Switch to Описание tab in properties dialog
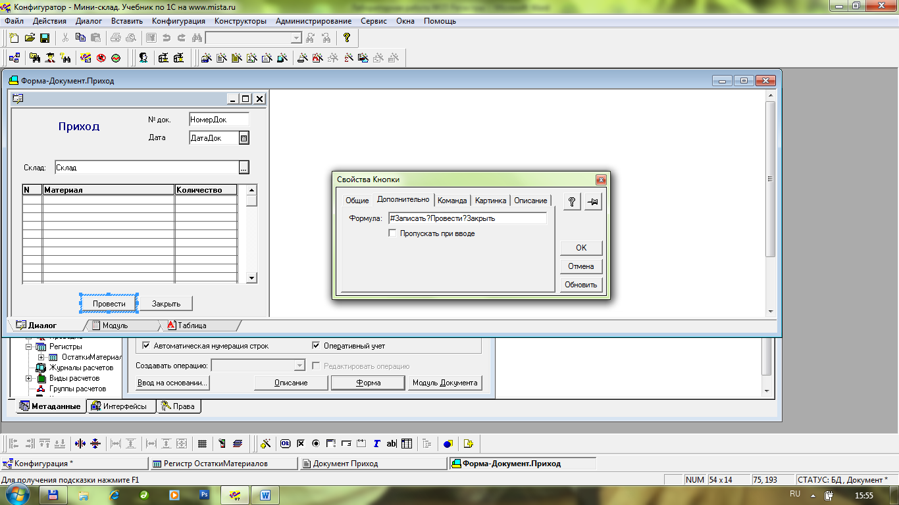This screenshot has height=505, width=899. point(530,201)
